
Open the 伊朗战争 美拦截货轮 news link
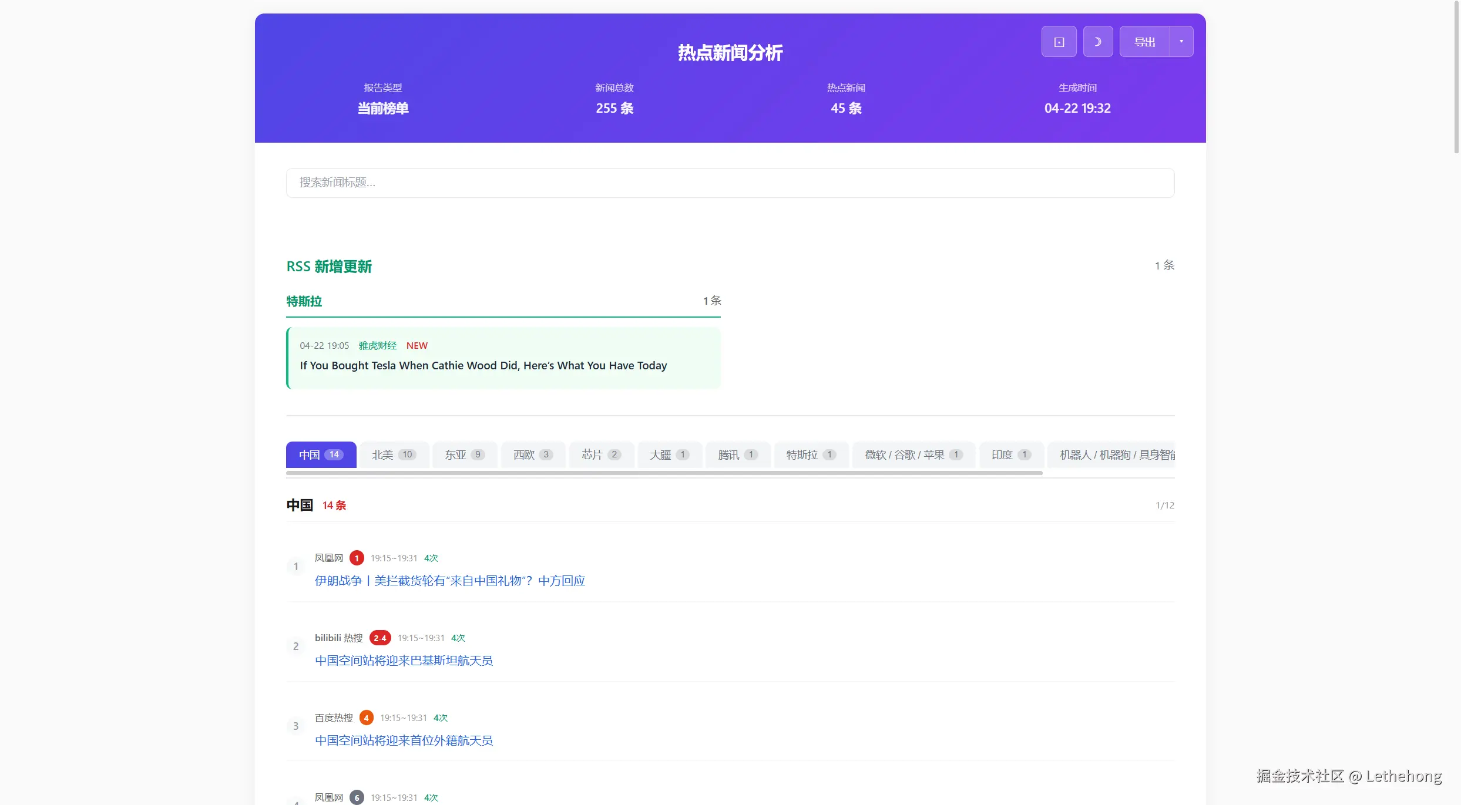450,581
